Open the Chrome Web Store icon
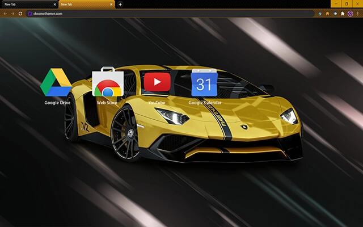This screenshot has height=227, width=363. [108, 82]
